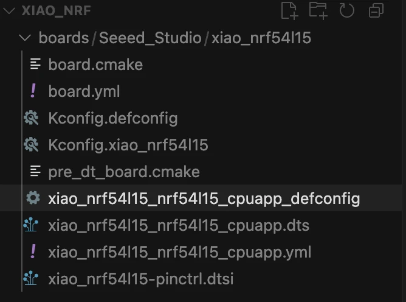Open the pre_dt_board.cmake file
The height and width of the screenshot is (302, 406).
[x=124, y=172]
